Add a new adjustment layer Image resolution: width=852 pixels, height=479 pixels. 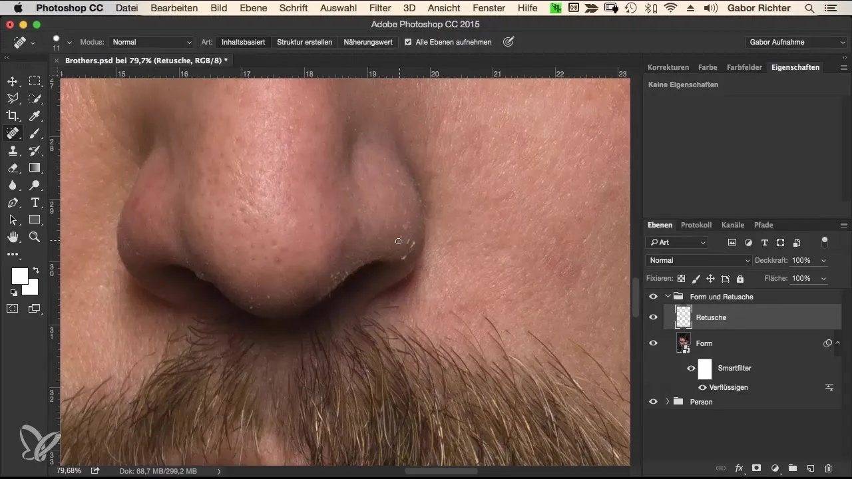click(x=775, y=468)
